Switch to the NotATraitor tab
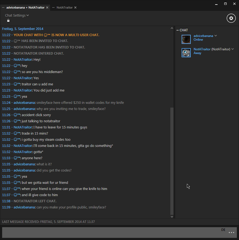Image resolution: width=239 pixels, height=240 pixels. click(64, 7)
